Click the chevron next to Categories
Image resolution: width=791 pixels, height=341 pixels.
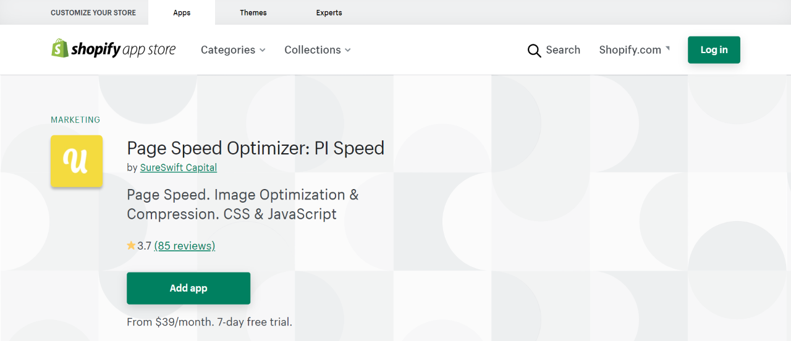click(x=263, y=50)
